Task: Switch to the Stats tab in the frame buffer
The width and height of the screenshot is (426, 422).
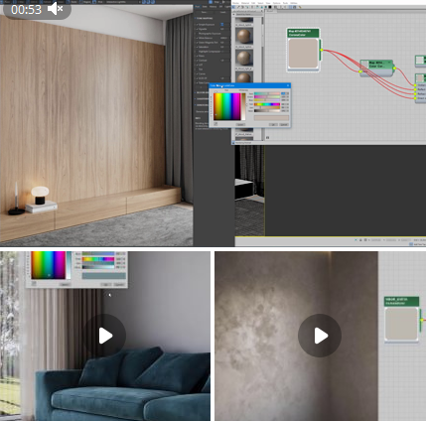Action: point(205,7)
